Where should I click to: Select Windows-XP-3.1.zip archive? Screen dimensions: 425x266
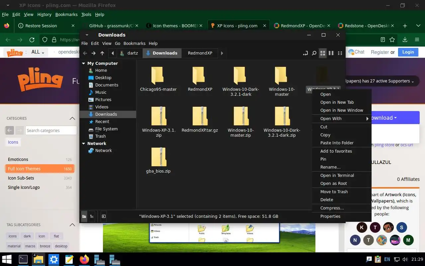pos(159,122)
